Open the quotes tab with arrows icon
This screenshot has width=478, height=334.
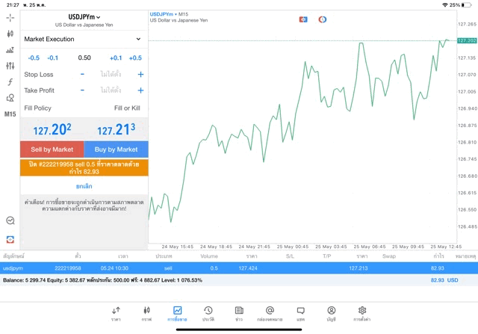[116, 314]
